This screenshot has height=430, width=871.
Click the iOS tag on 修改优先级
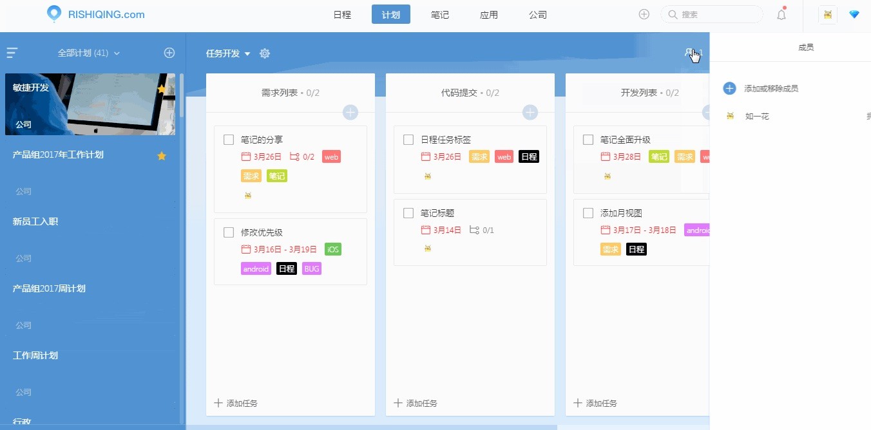point(333,249)
